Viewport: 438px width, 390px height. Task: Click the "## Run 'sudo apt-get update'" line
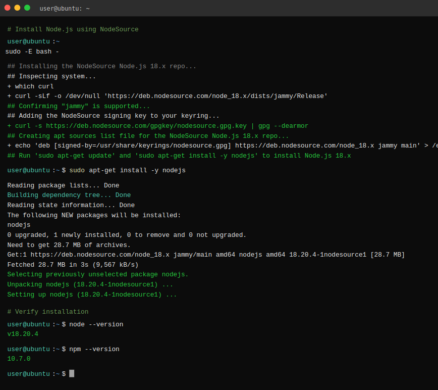point(179,156)
